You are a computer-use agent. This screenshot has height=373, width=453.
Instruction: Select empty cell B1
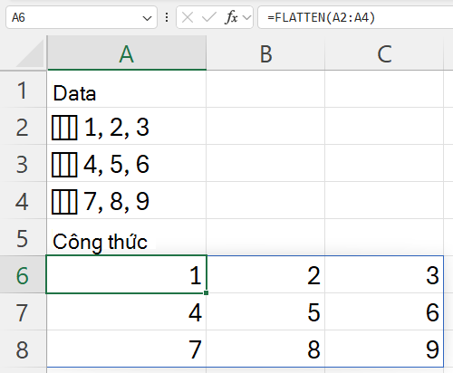tap(265, 90)
